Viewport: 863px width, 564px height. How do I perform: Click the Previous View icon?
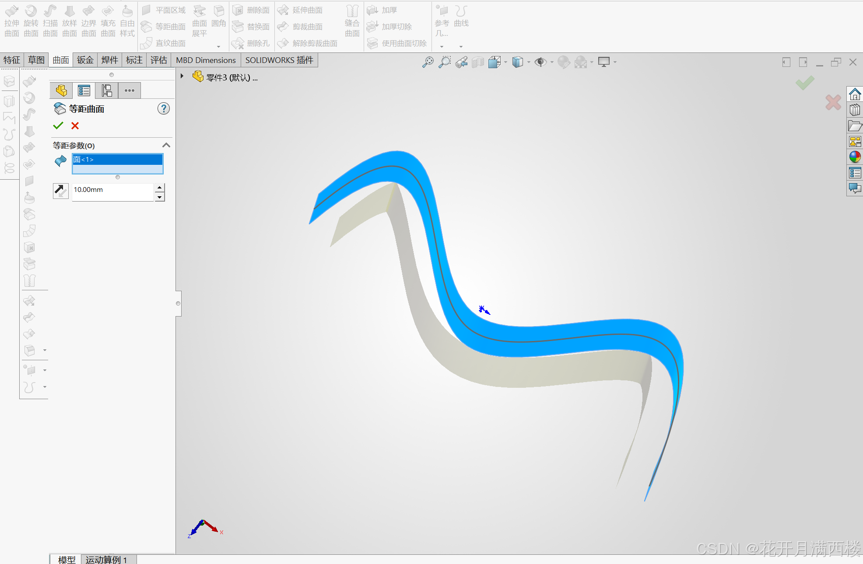point(461,62)
